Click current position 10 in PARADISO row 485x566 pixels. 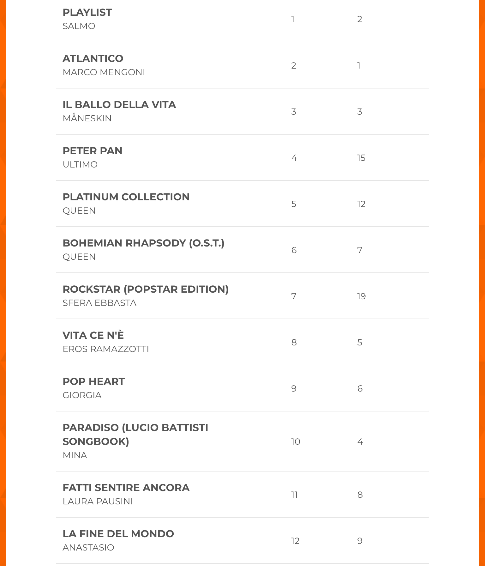click(296, 441)
